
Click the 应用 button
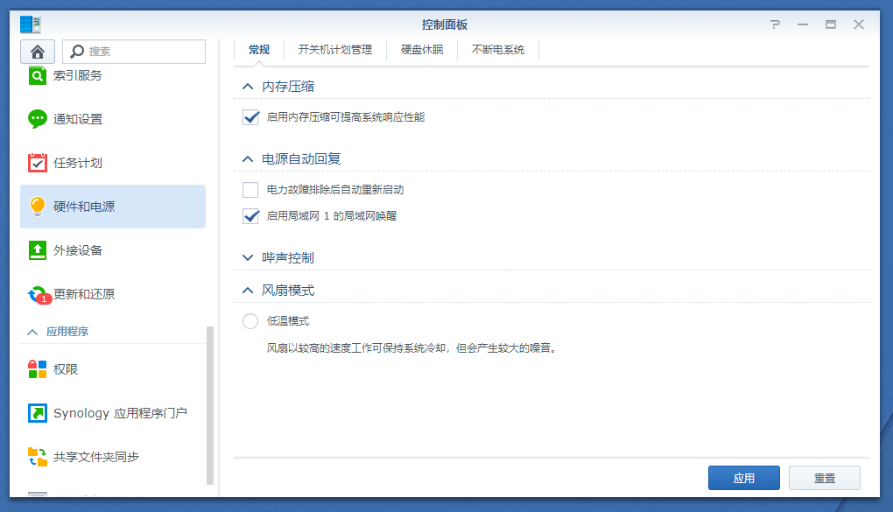743,479
